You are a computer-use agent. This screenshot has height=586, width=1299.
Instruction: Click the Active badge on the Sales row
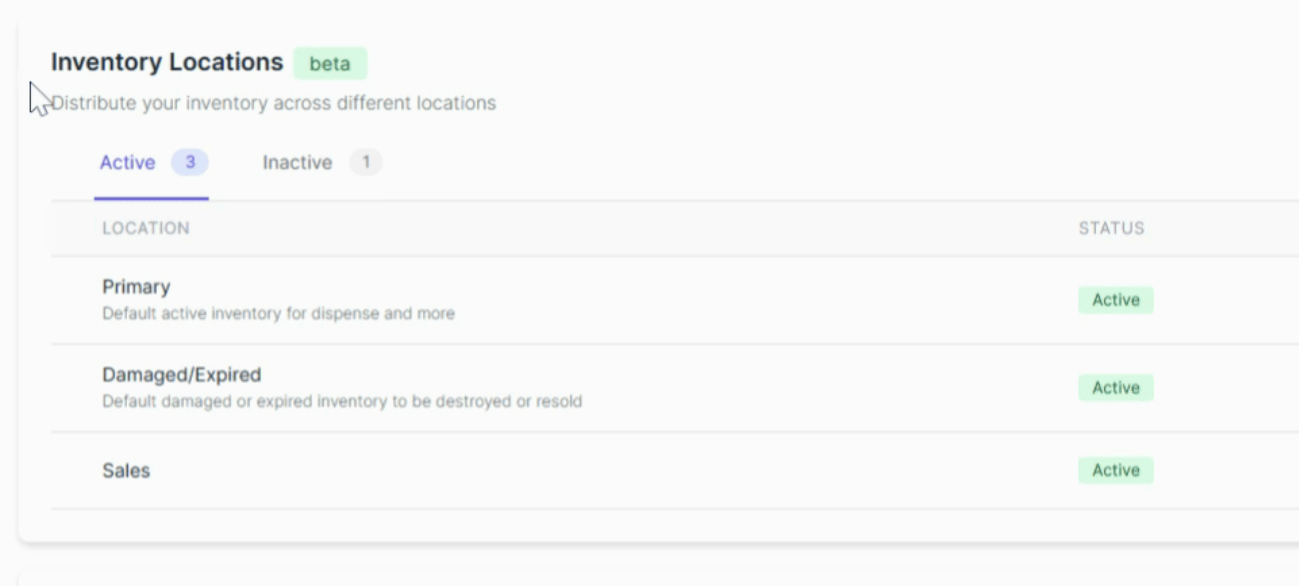[1115, 470]
